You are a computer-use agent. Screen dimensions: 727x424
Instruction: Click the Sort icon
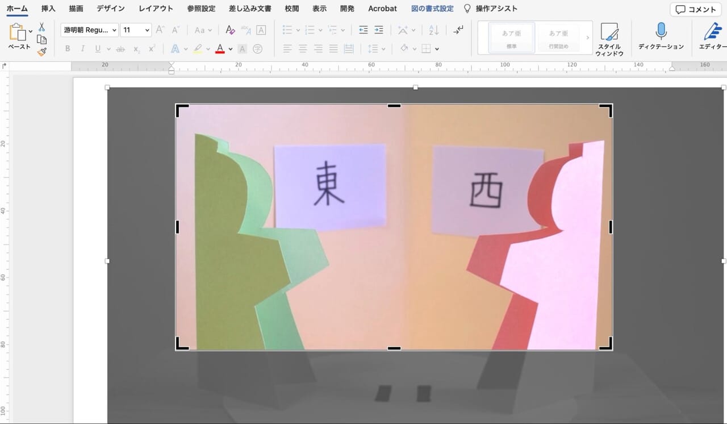(x=432, y=30)
